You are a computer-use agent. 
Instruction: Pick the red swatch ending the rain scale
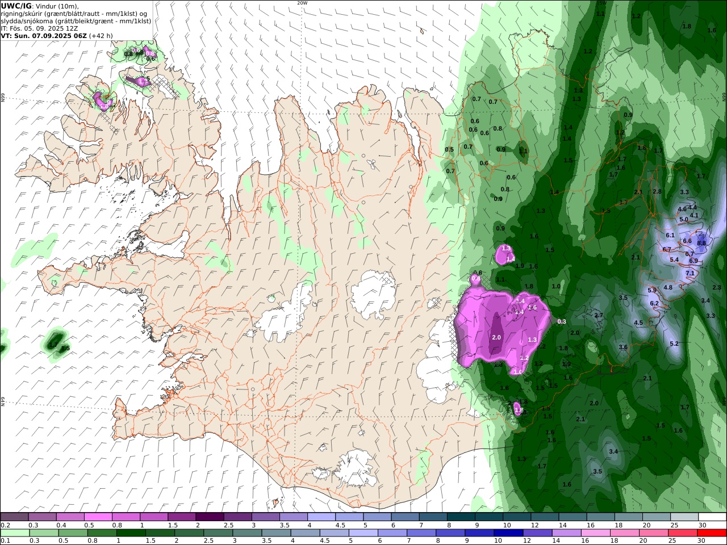click(712, 533)
